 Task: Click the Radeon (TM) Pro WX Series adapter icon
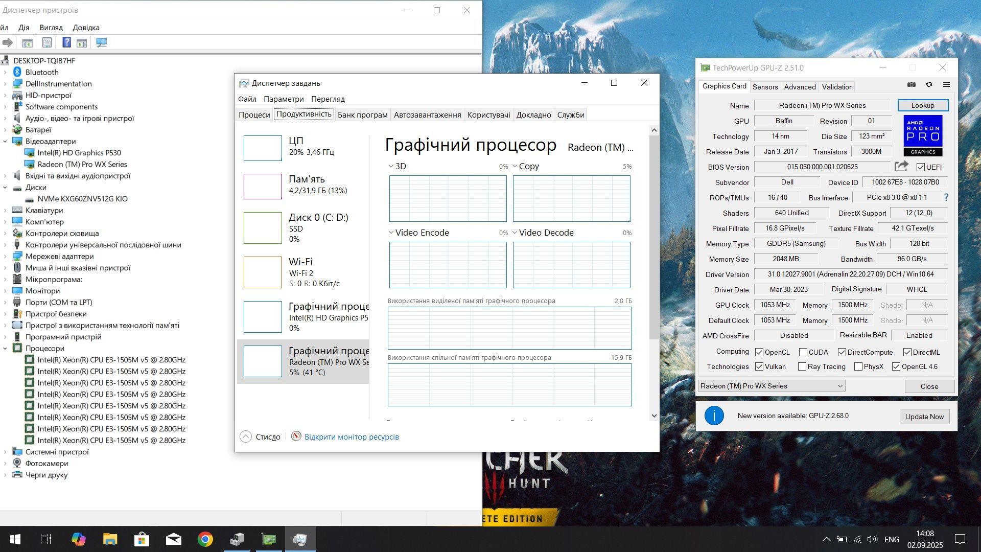coord(29,164)
